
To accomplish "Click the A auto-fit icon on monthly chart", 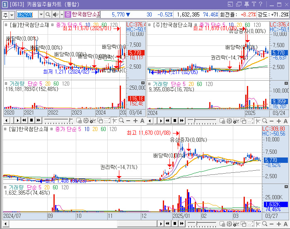I will [x=142, y=121].
